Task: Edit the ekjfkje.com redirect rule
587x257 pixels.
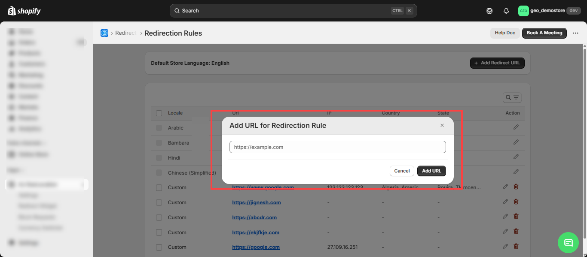Action: point(505,232)
